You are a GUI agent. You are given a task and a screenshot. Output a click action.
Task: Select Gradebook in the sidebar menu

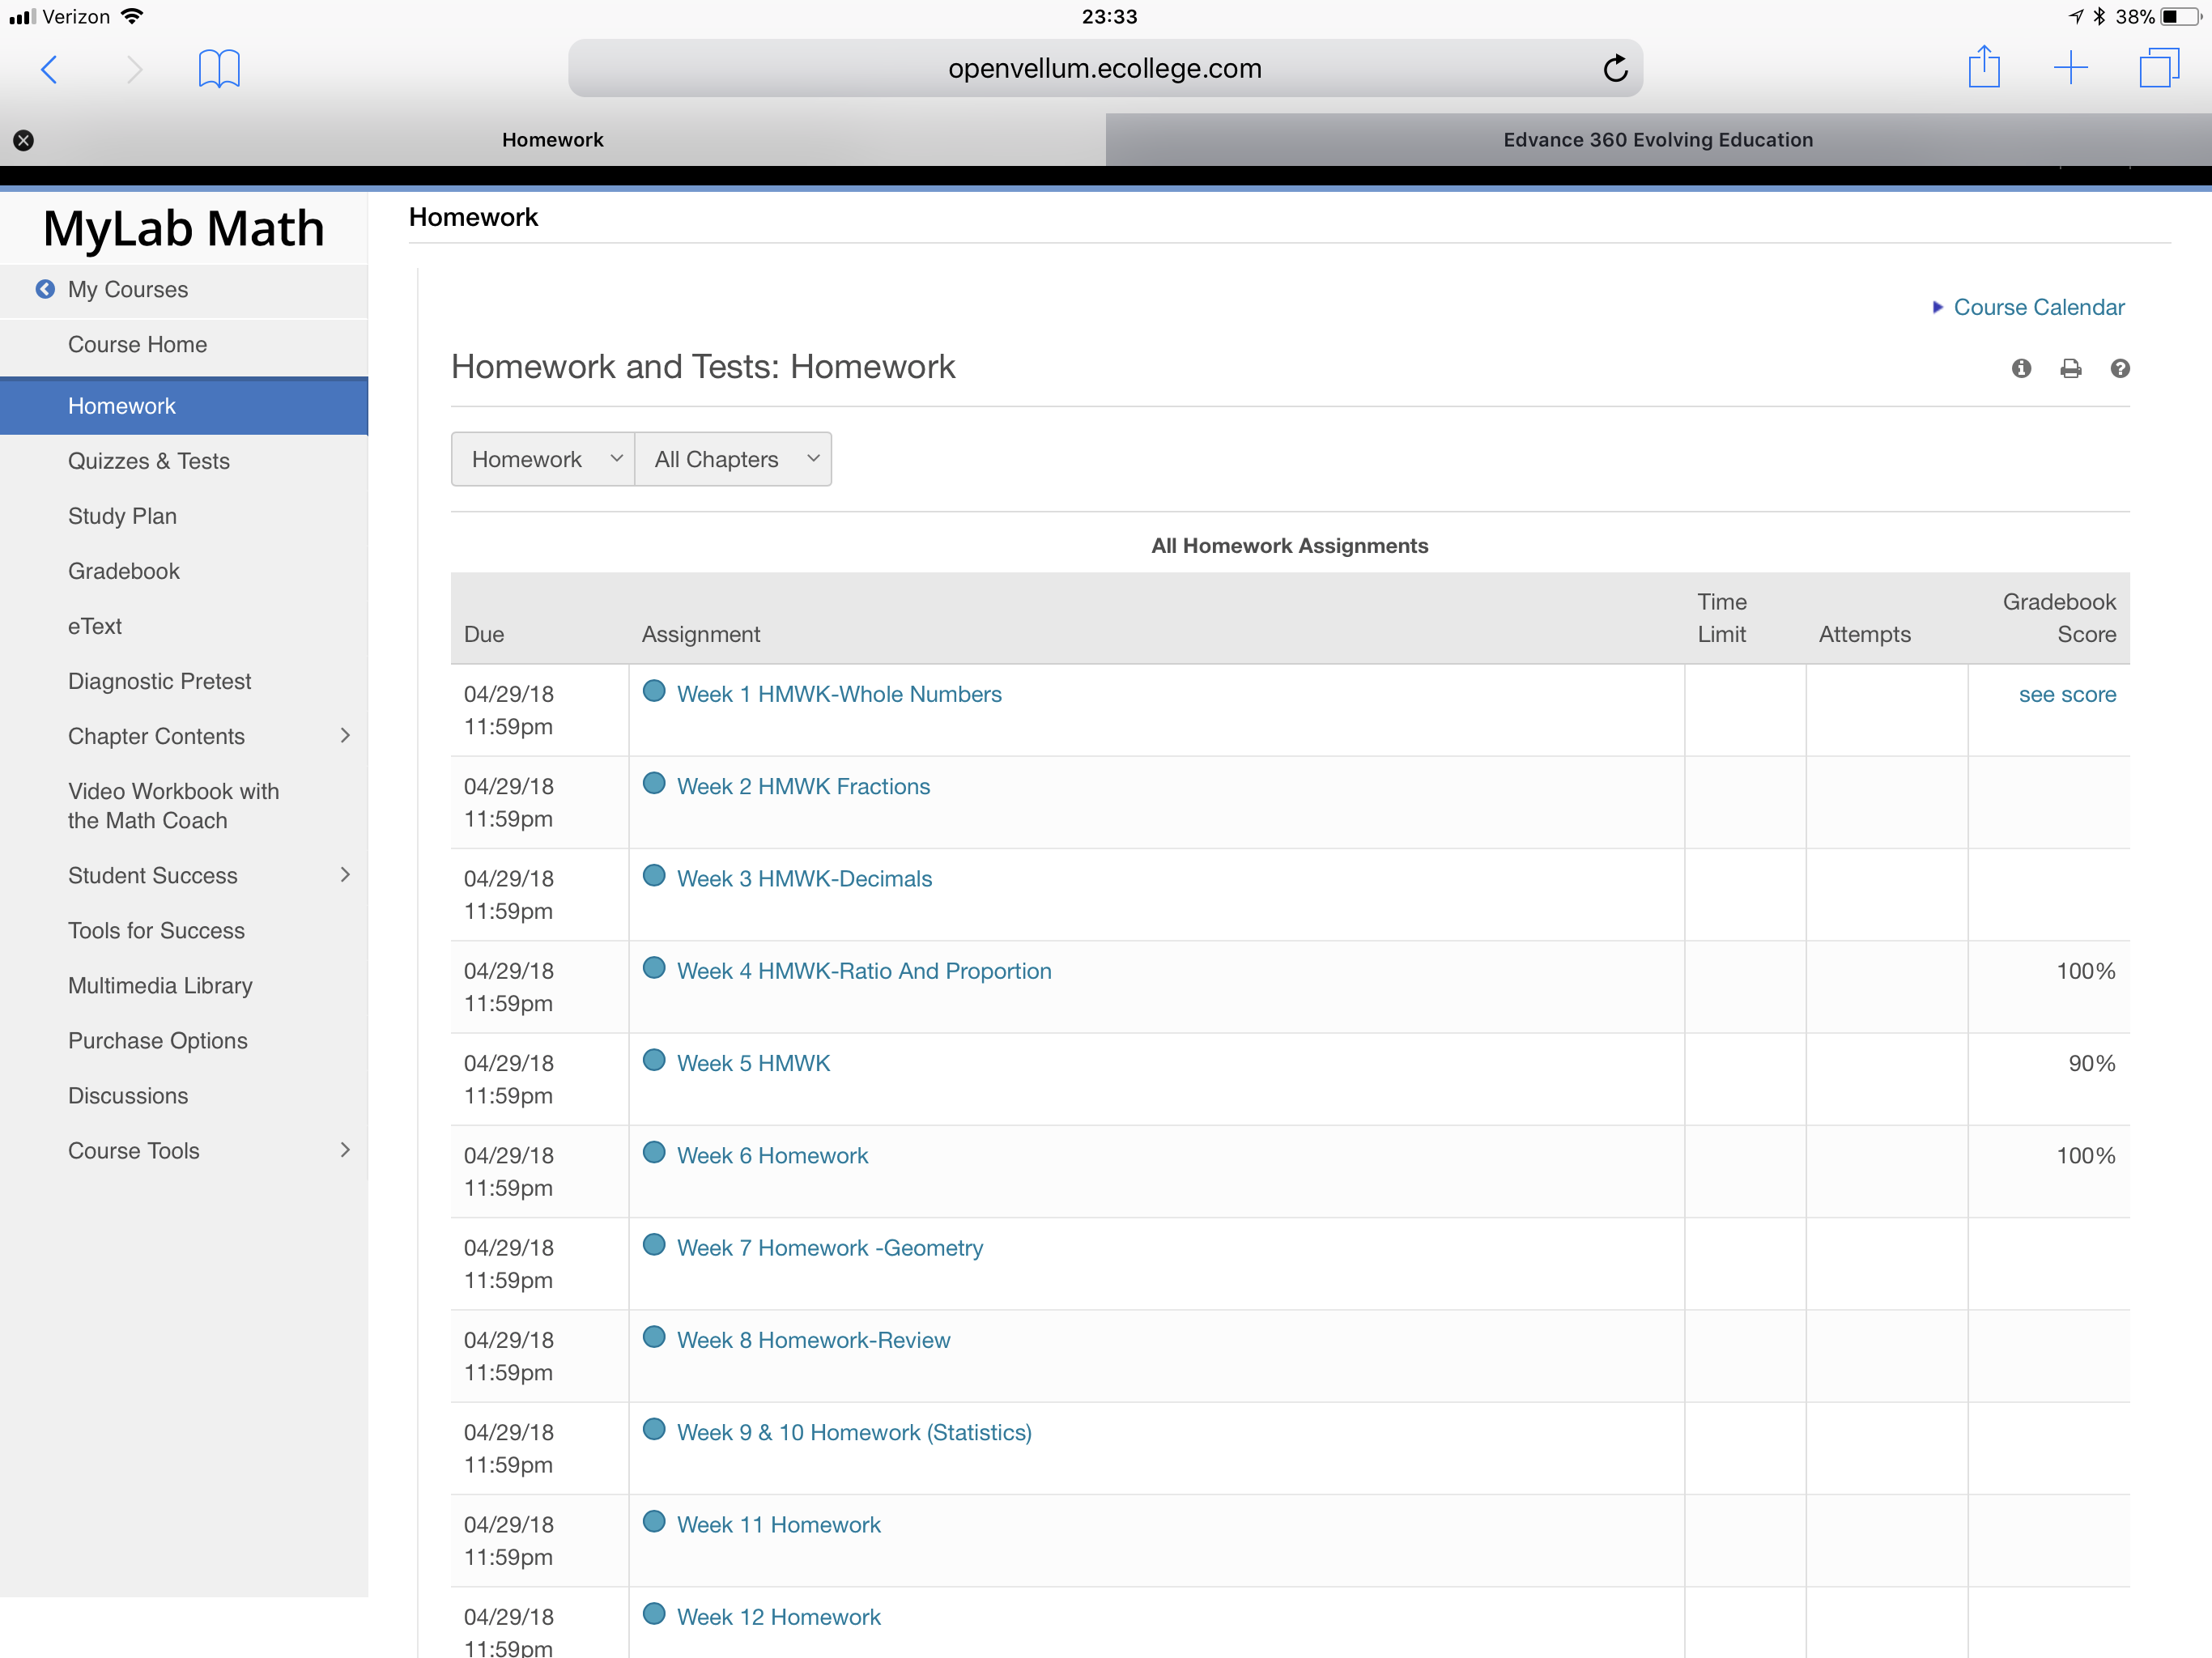124,571
